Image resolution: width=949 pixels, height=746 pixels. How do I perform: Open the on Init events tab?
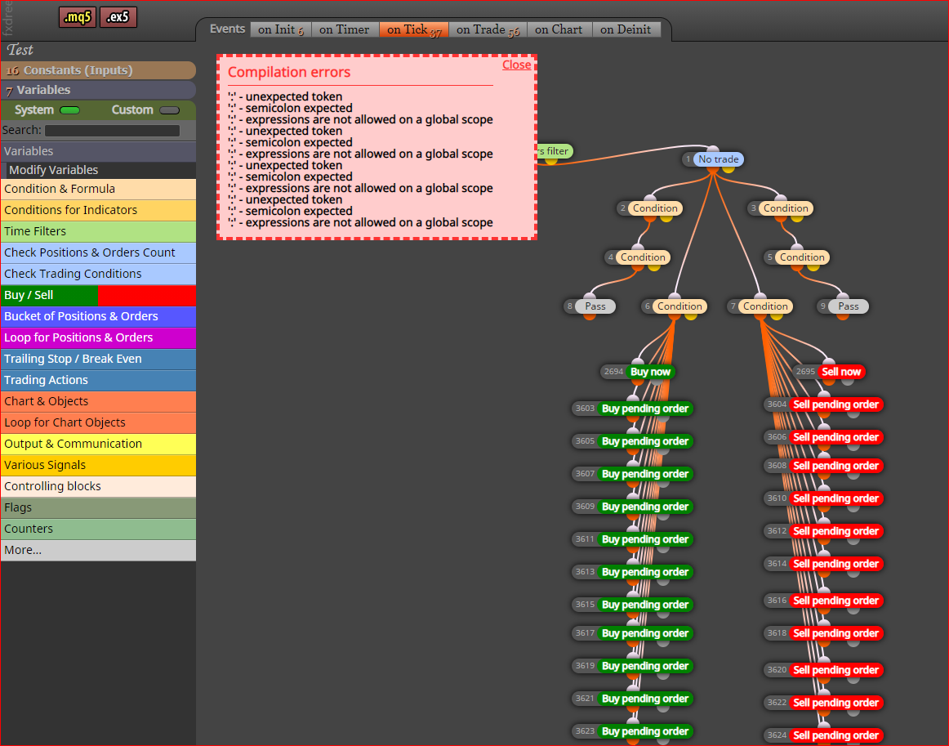coord(281,29)
